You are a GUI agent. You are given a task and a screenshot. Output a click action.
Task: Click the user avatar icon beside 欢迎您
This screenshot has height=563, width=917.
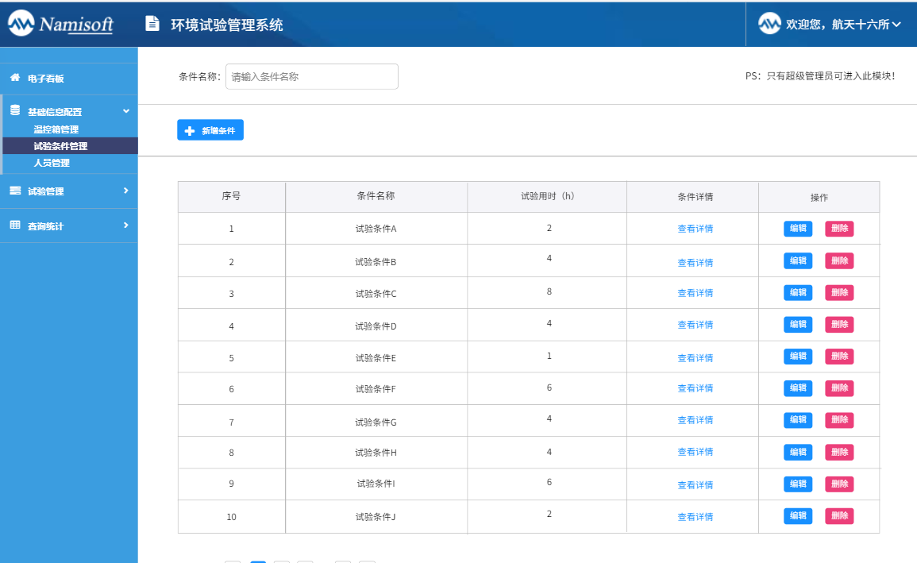(769, 24)
